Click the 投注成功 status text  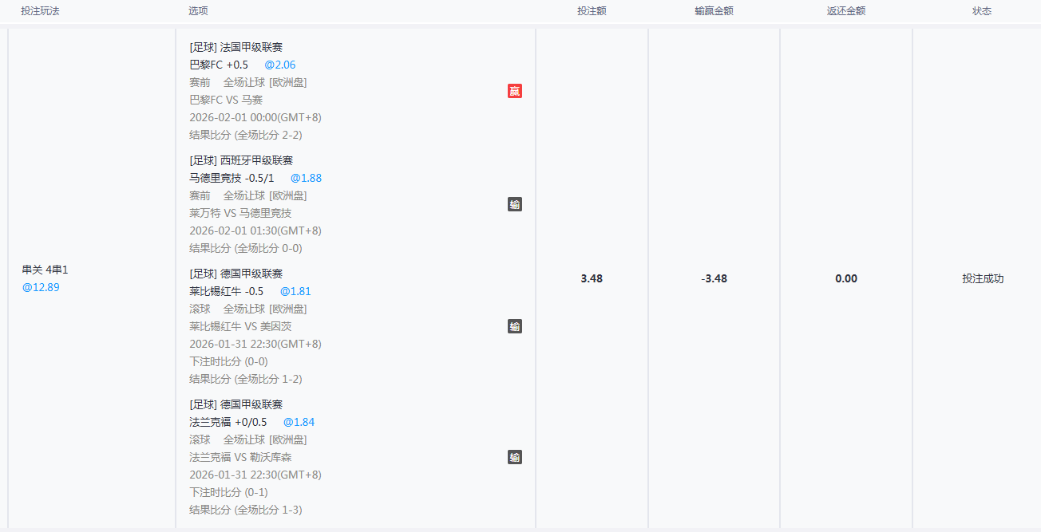click(x=983, y=278)
